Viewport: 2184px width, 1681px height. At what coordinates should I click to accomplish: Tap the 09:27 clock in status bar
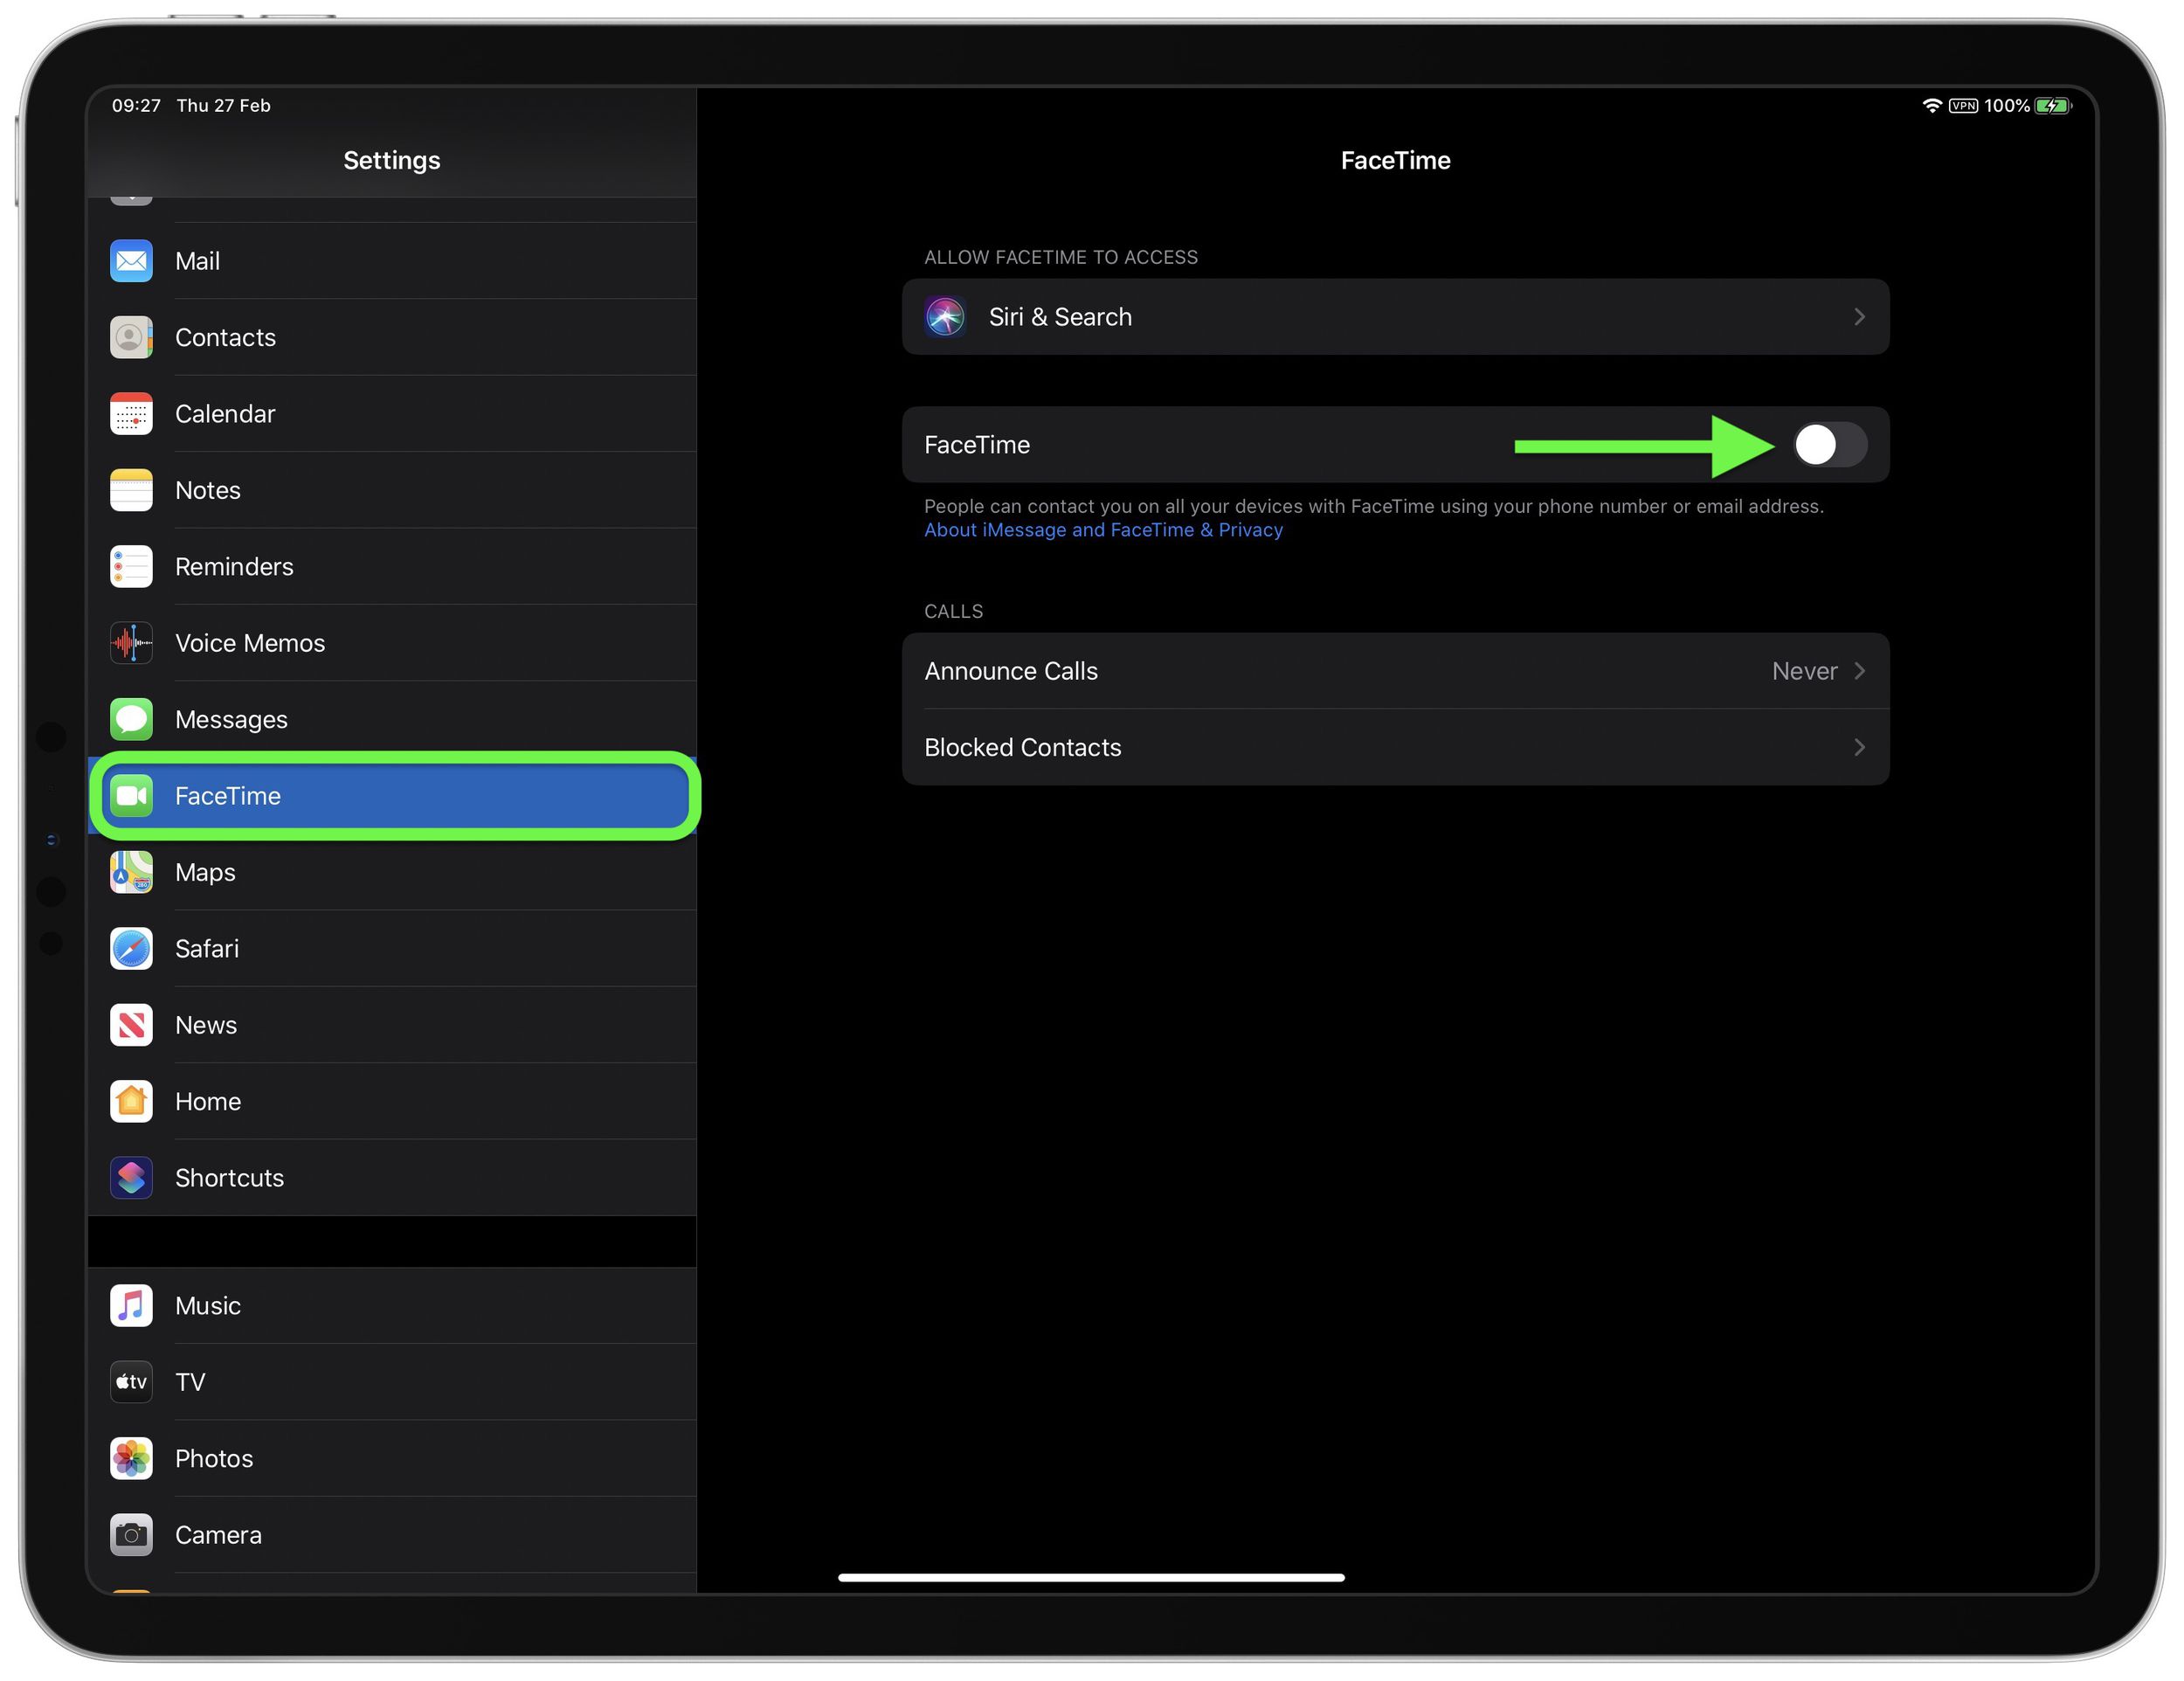point(136,106)
